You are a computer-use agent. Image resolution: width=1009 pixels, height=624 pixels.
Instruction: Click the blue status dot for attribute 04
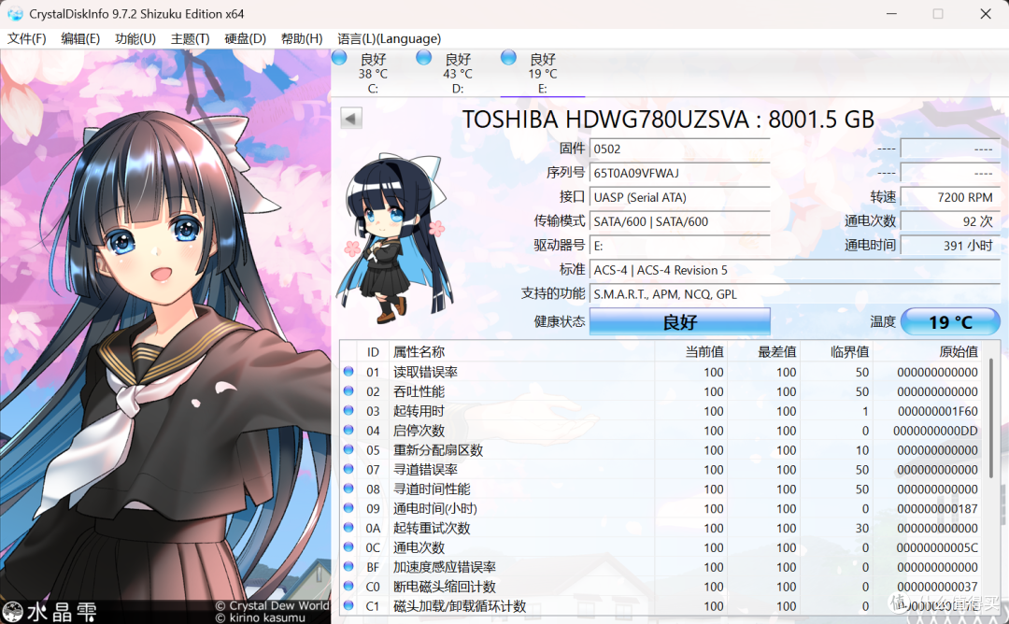[x=348, y=430]
